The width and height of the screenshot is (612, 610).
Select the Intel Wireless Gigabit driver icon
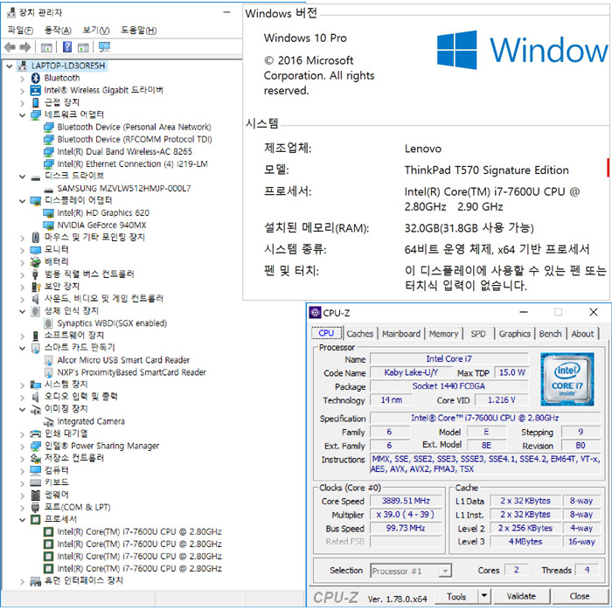[x=36, y=91]
